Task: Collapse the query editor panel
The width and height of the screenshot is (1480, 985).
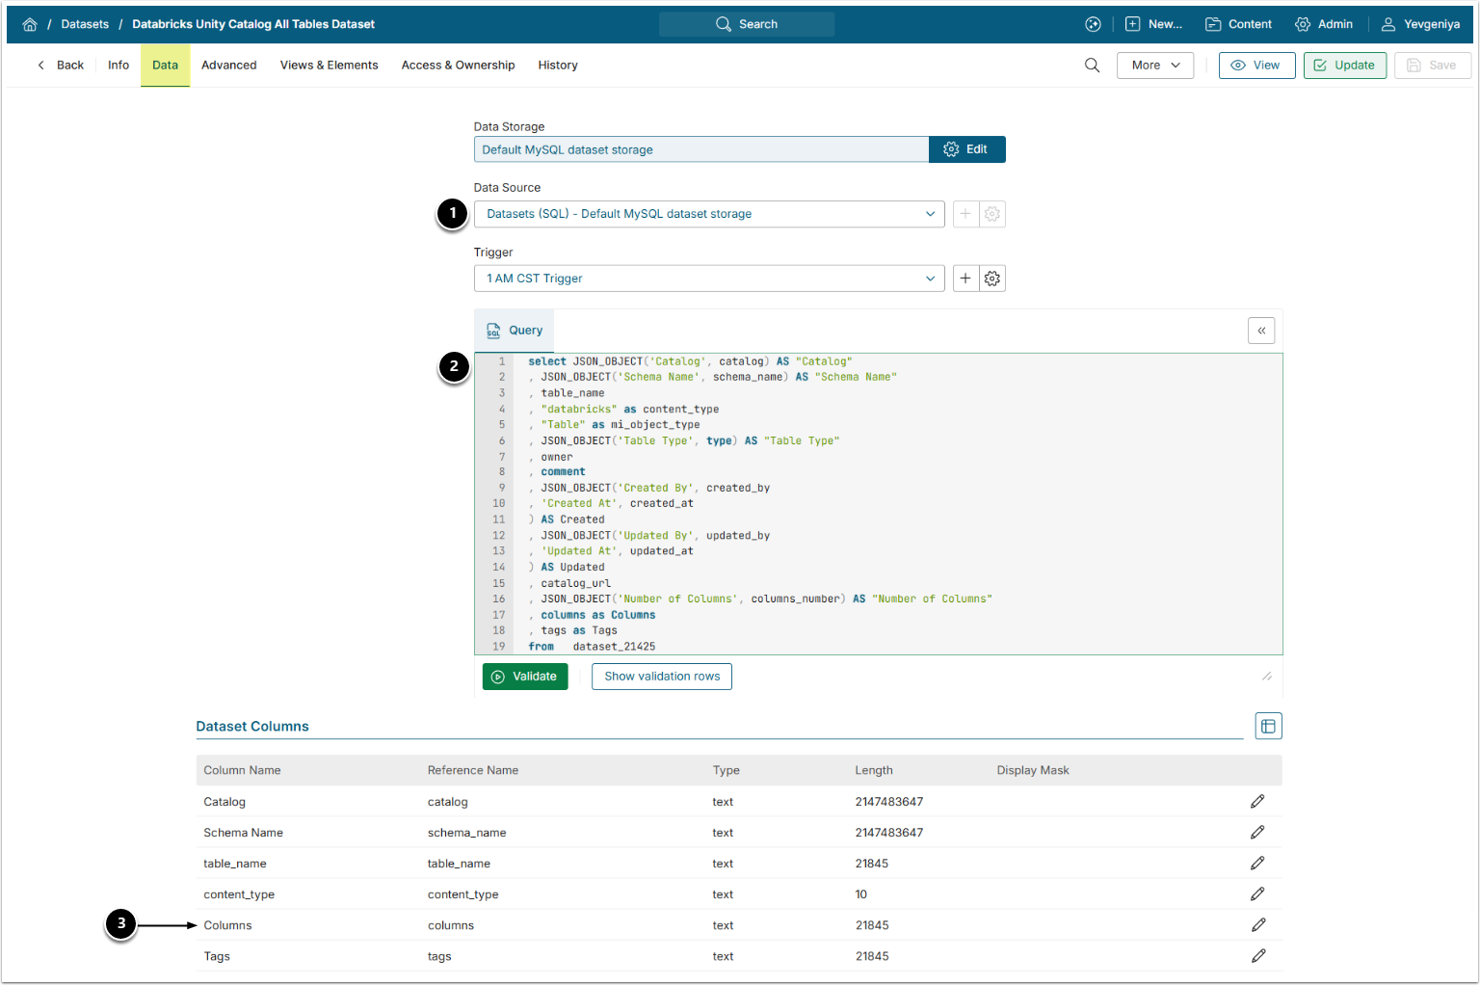Action: 1261,331
